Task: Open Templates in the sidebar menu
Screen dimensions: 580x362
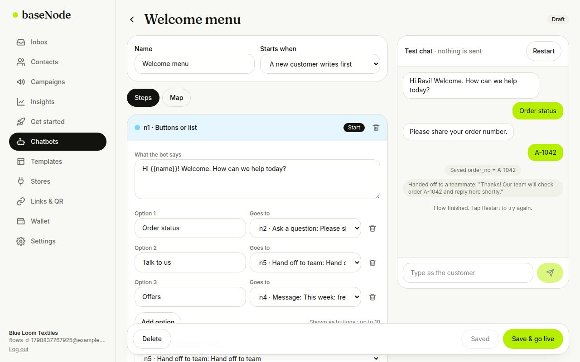Action: coord(58,162)
